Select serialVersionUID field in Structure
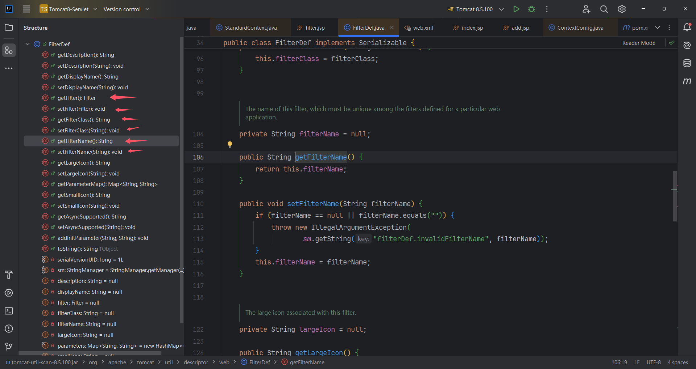Viewport: 696px width, 369px height. (x=90, y=260)
